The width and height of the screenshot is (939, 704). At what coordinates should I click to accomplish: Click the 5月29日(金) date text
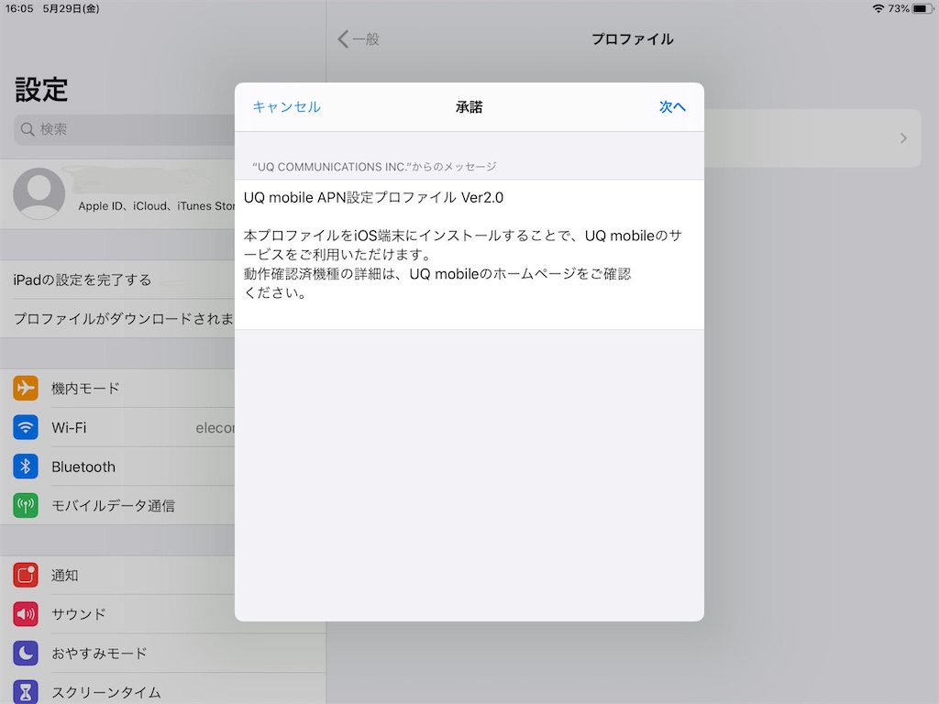(72, 8)
